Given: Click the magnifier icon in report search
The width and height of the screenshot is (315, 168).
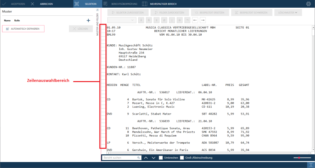Looking at the screenshot, I should (x=139, y=158).
